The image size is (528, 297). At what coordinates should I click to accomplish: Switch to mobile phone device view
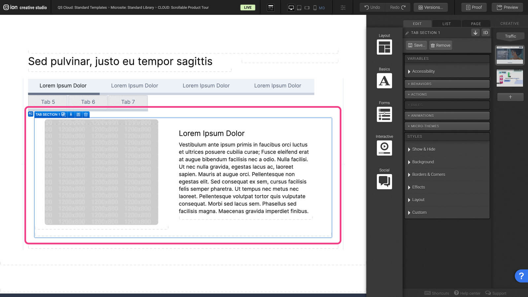(315, 8)
